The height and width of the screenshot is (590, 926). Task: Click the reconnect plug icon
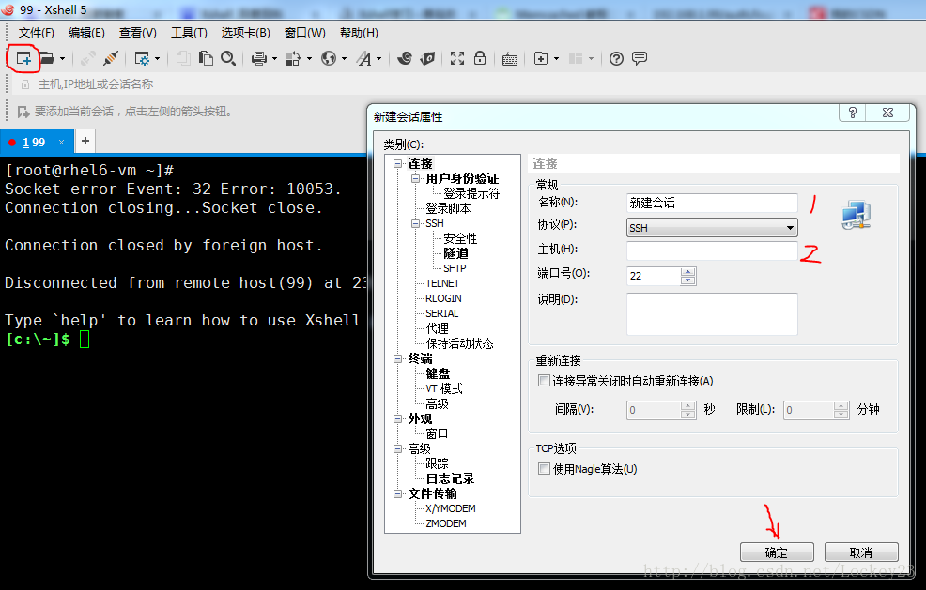[x=111, y=58]
